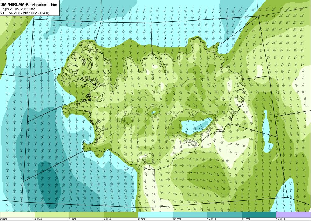Click the 'VT: Fös 29.05.2015 00Z' line

click(x=19, y=13)
